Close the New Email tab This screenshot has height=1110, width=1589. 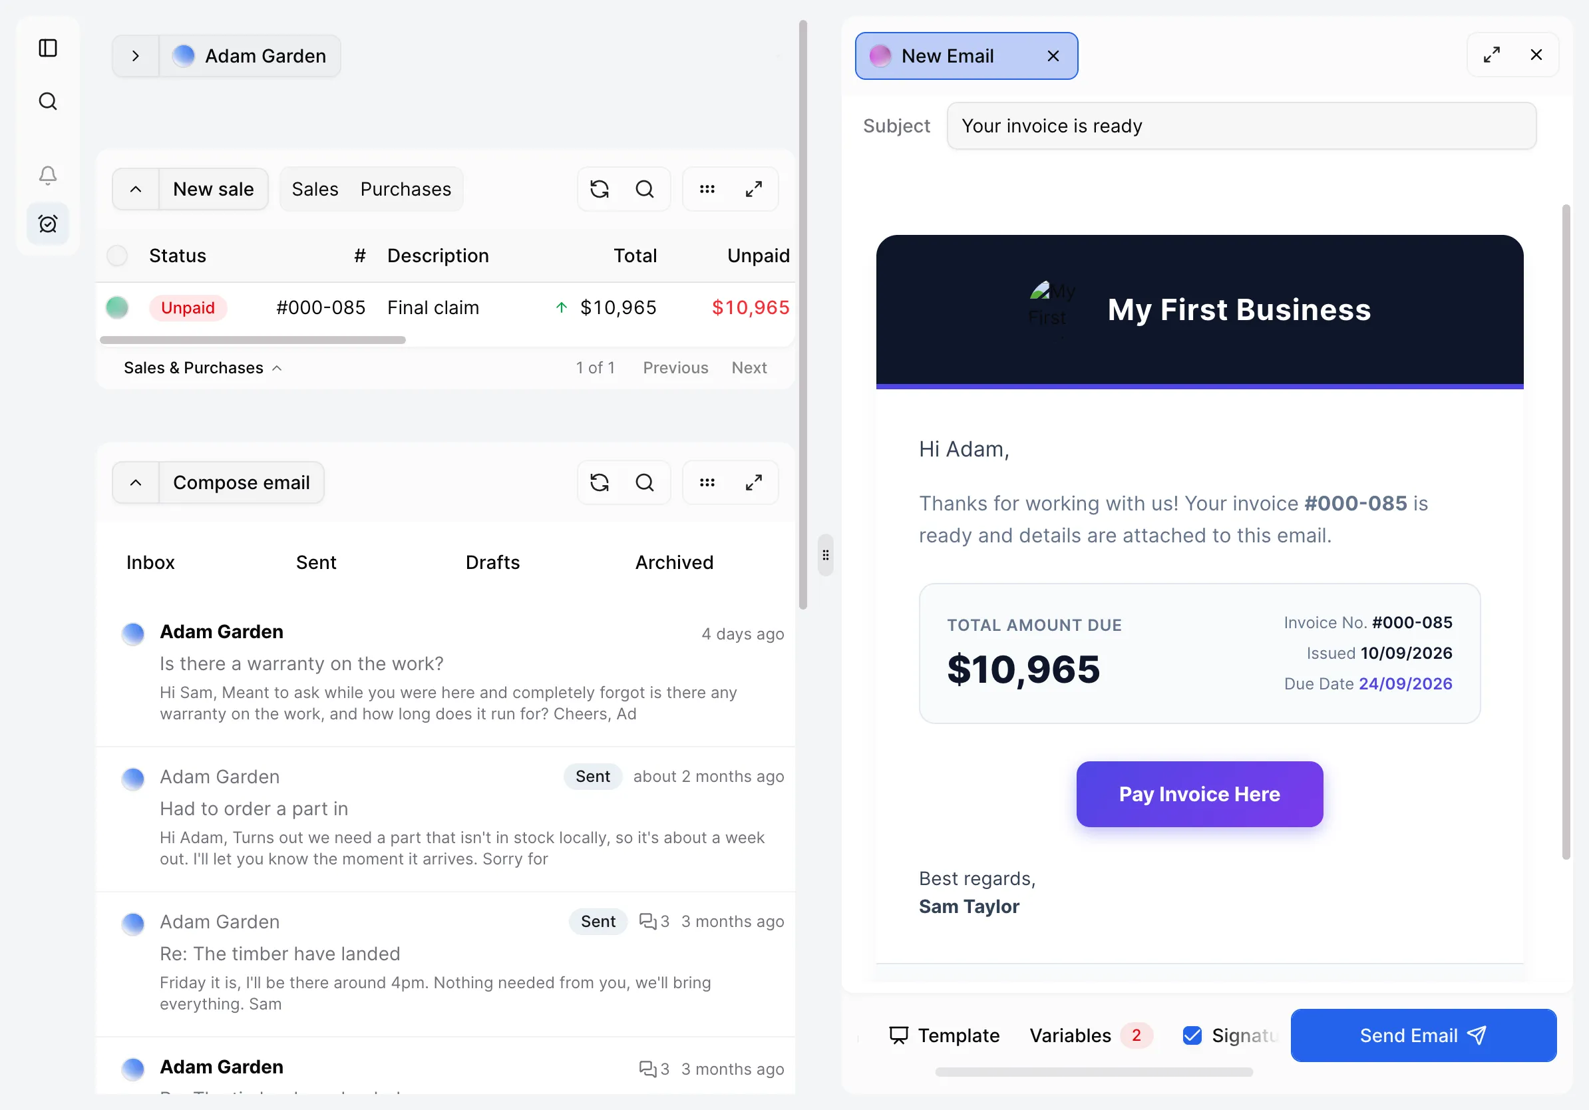coord(1053,56)
